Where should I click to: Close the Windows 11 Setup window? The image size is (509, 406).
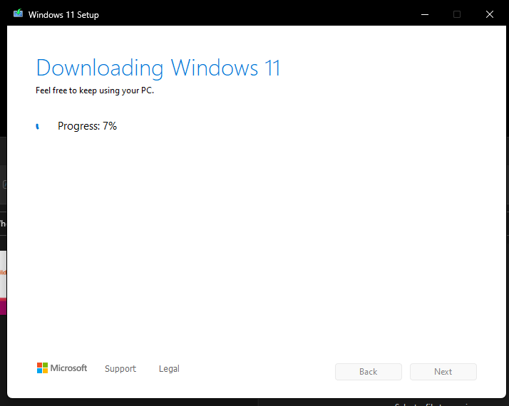[x=490, y=14]
